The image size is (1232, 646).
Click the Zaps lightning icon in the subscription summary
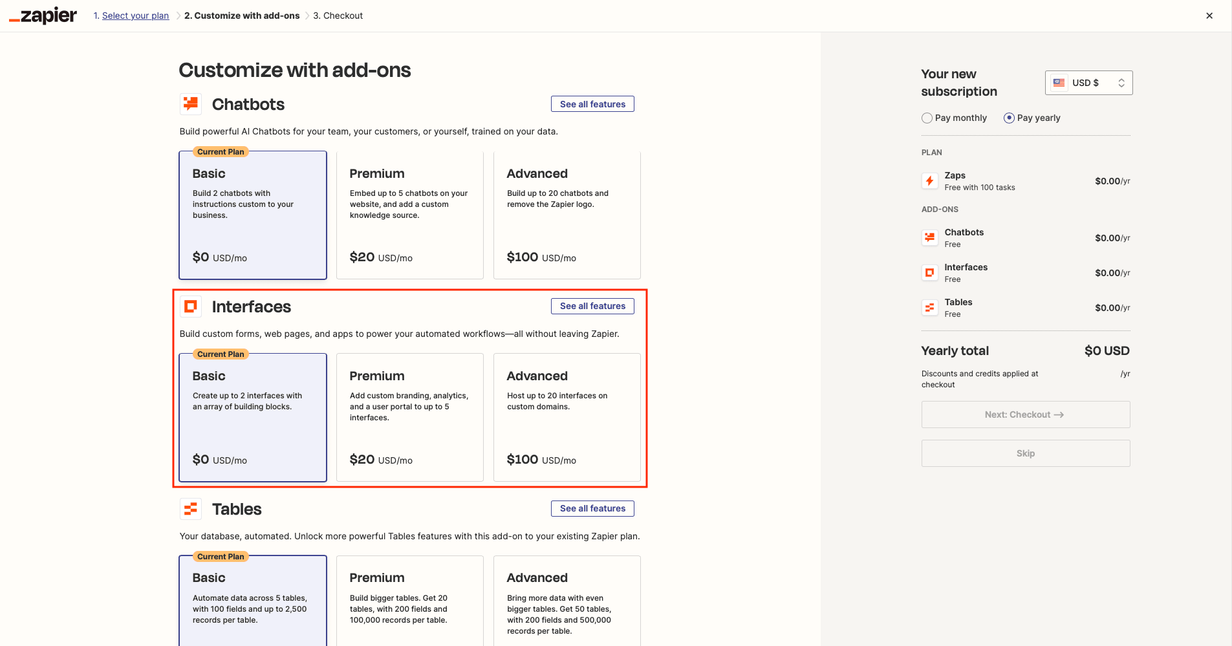[x=930, y=181]
